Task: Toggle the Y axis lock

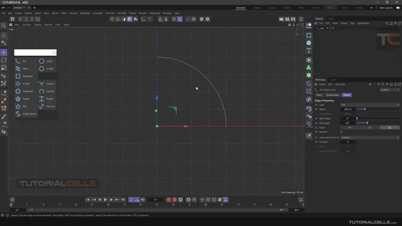Action: pos(26,19)
